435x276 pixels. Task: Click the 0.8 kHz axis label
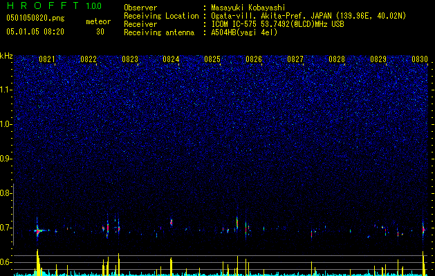(x=6, y=193)
